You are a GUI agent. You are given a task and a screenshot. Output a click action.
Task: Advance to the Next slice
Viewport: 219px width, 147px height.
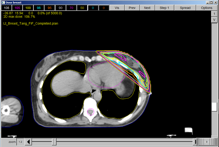tap(147, 8)
